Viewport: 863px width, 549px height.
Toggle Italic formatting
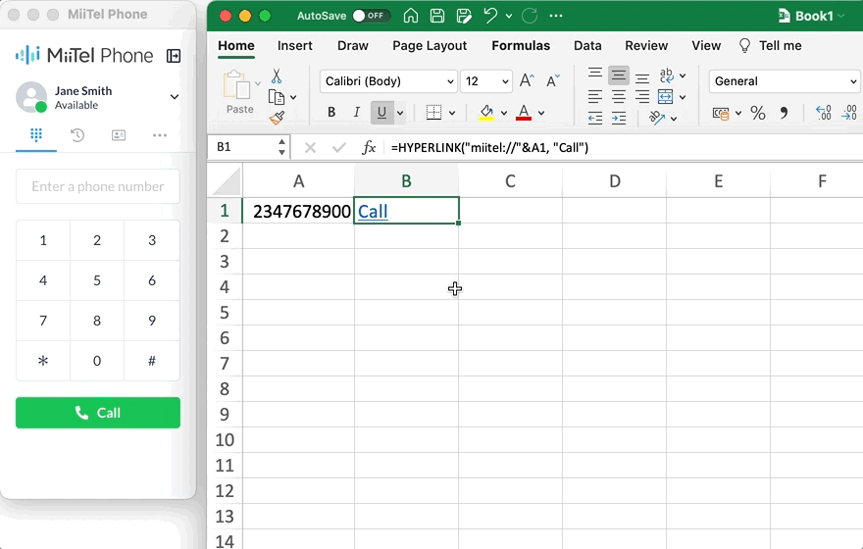[x=357, y=113]
